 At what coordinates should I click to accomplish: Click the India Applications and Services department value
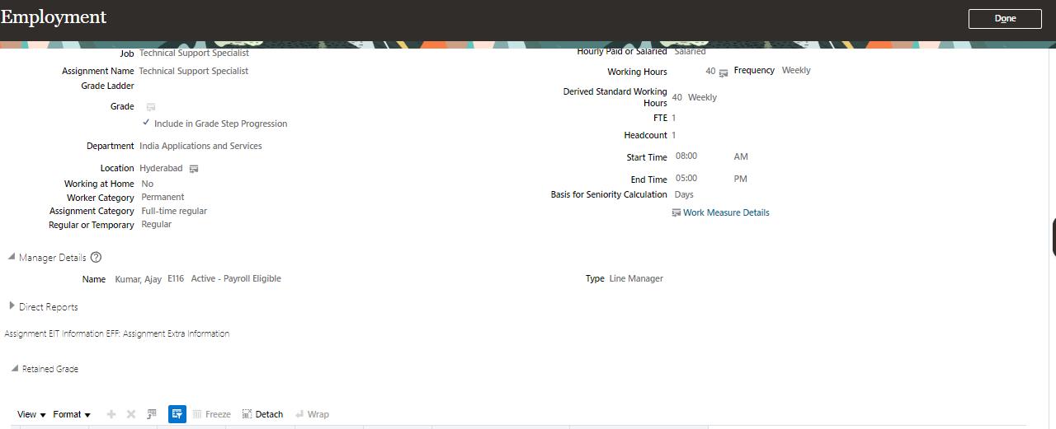(x=200, y=146)
